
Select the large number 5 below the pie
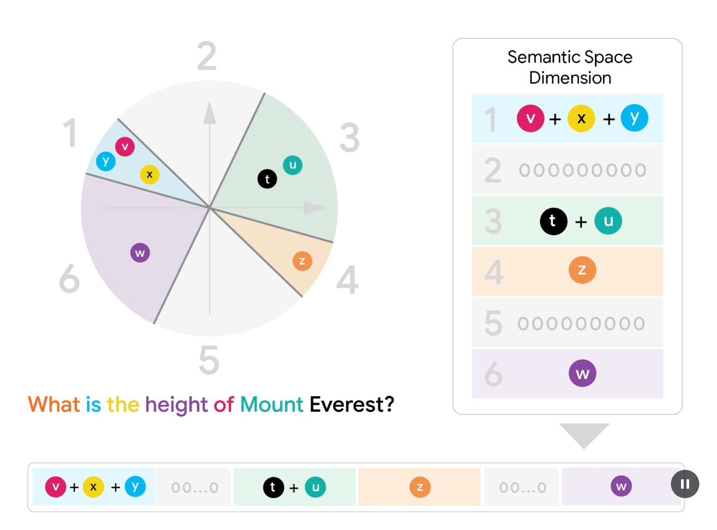pyautogui.click(x=209, y=360)
